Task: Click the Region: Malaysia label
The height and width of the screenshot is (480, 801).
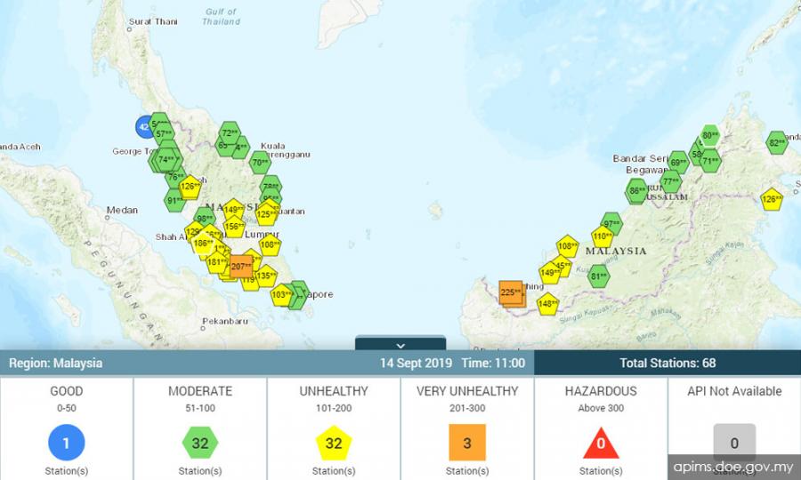Action: point(55,363)
